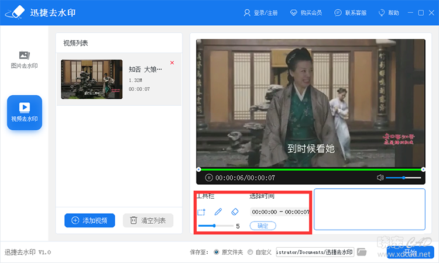This screenshot has height=263, width=439.
Task: Select the 自定义 custom folder radio button
Action: [x=250, y=252]
